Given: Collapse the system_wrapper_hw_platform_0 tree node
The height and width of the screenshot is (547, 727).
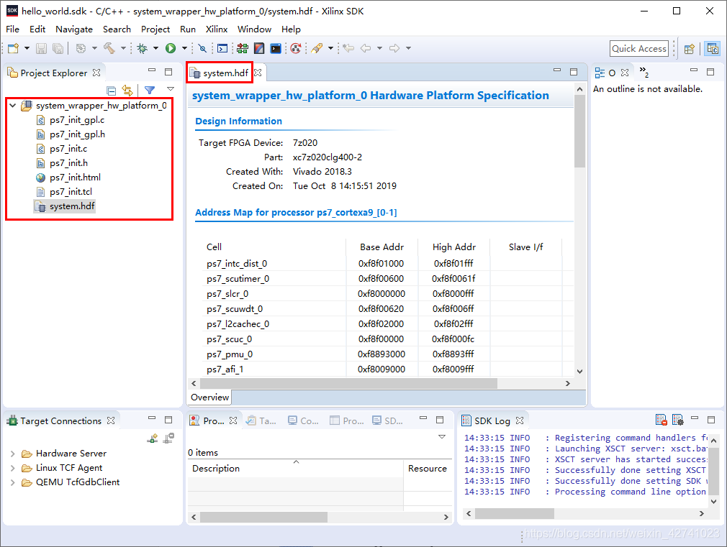Looking at the screenshot, I should click(x=13, y=106).
